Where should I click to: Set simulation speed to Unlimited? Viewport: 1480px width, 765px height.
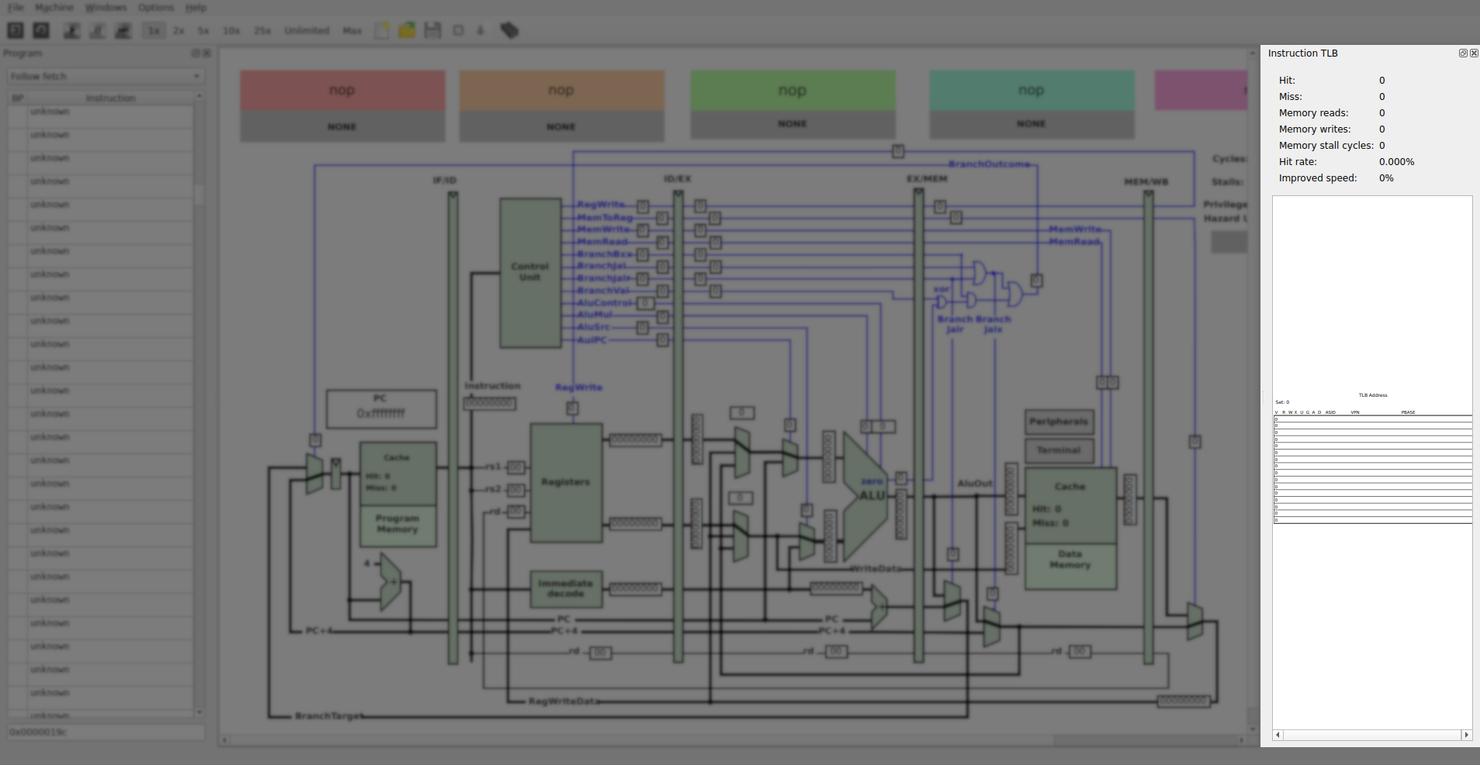[306, 30]
